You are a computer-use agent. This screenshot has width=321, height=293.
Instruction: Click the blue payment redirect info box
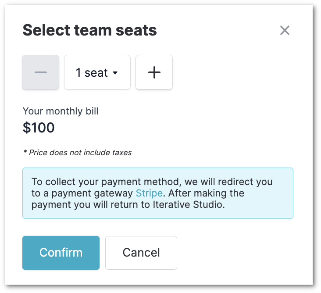(x=158, y=193)
